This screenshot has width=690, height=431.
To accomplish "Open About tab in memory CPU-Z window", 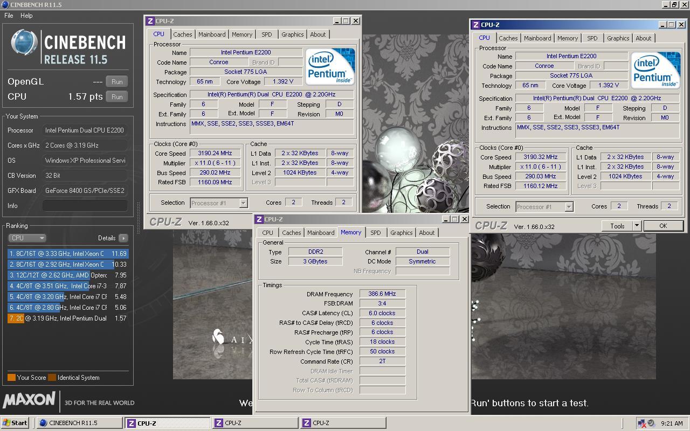I will click(x=427, y=233).
